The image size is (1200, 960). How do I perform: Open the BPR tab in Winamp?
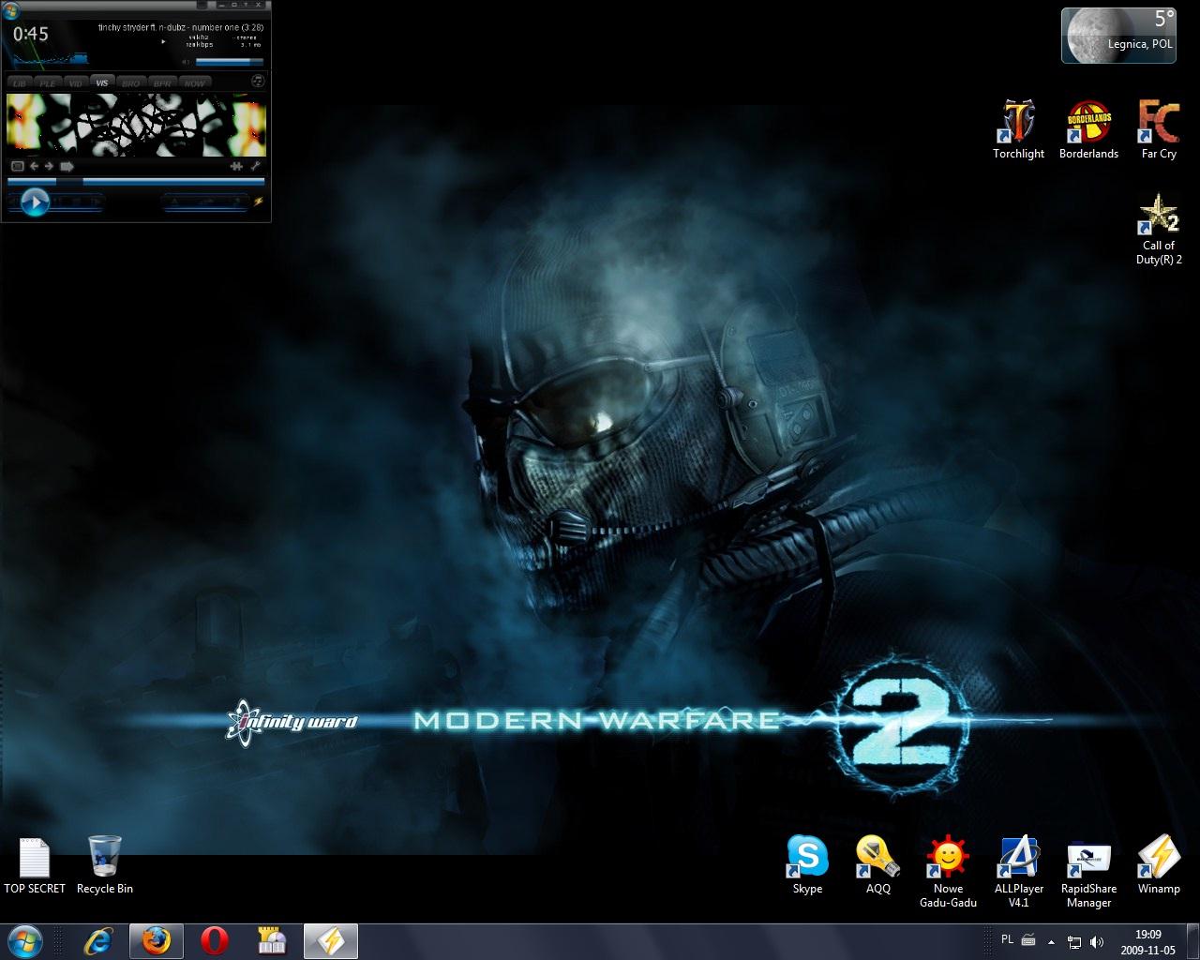[x=162, y=83]
